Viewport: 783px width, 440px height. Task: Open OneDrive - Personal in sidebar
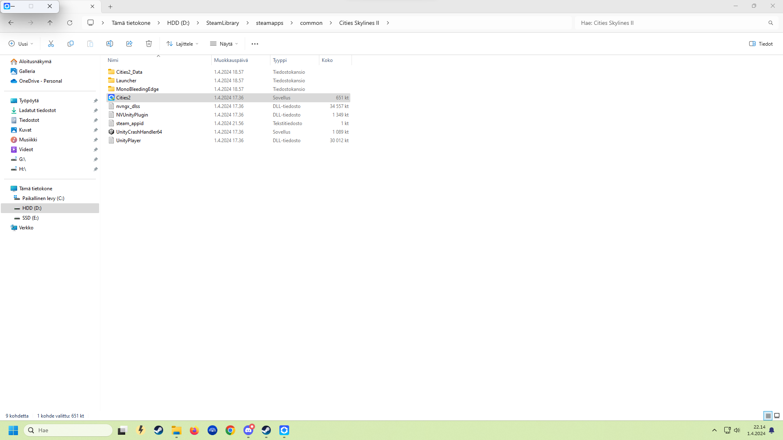(40, 81)
